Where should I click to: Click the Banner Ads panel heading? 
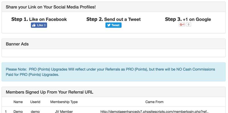point(113,44)
